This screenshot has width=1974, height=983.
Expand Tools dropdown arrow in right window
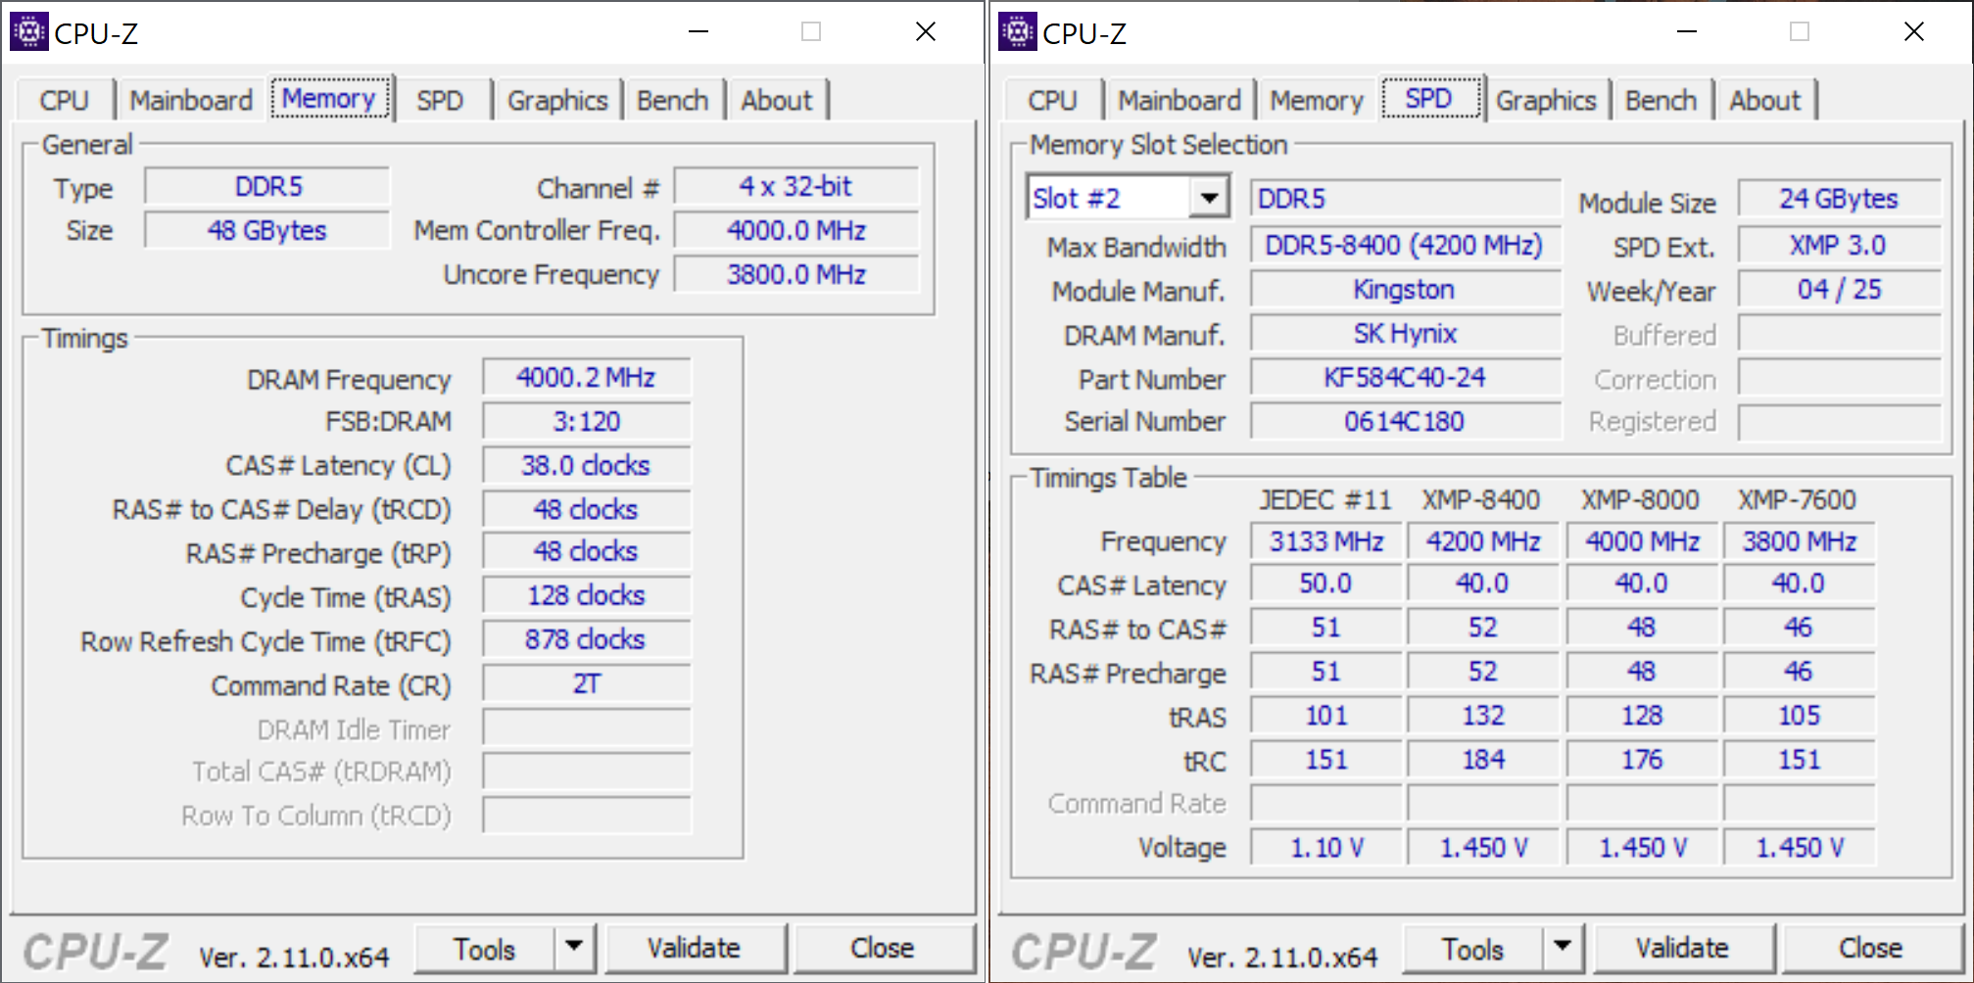pyautogui.click(x=1563, y=947)
